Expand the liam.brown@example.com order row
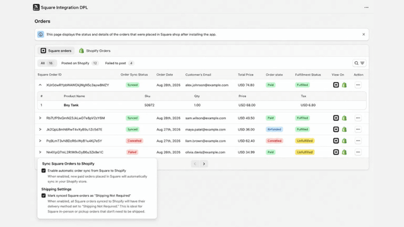The image size is (404, 227). [x=40, y=141]
